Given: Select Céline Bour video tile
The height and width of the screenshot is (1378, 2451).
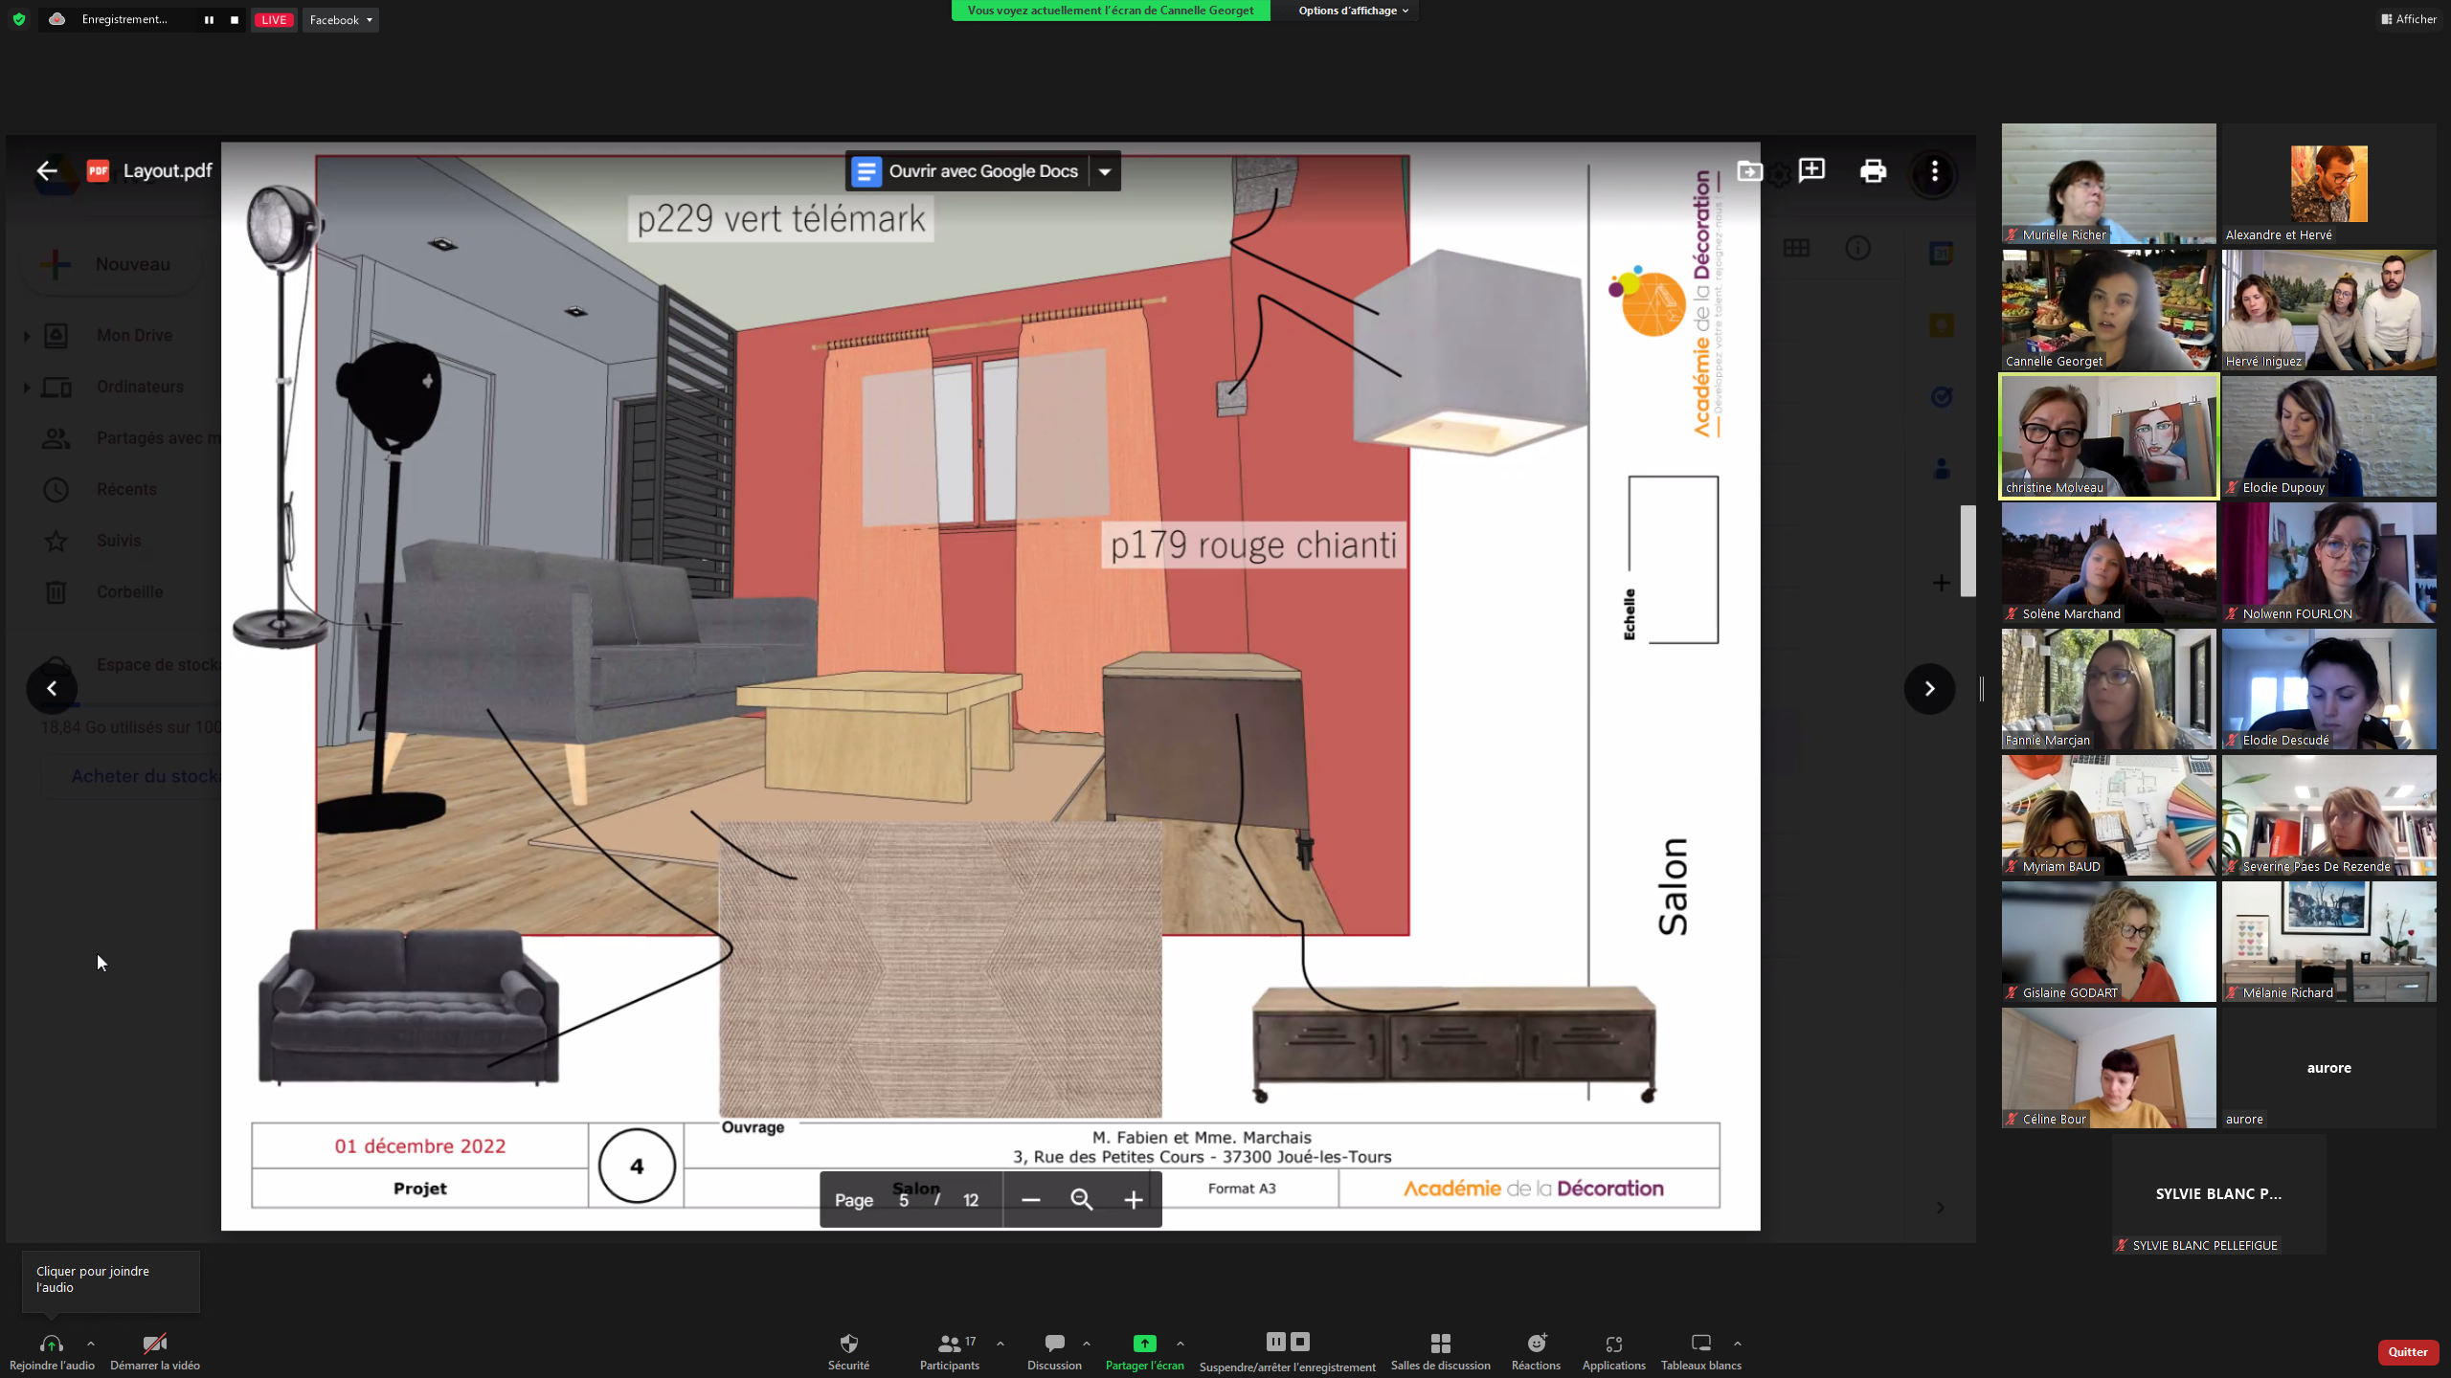Looking at the screenshot, I should pos(2108,1068).
